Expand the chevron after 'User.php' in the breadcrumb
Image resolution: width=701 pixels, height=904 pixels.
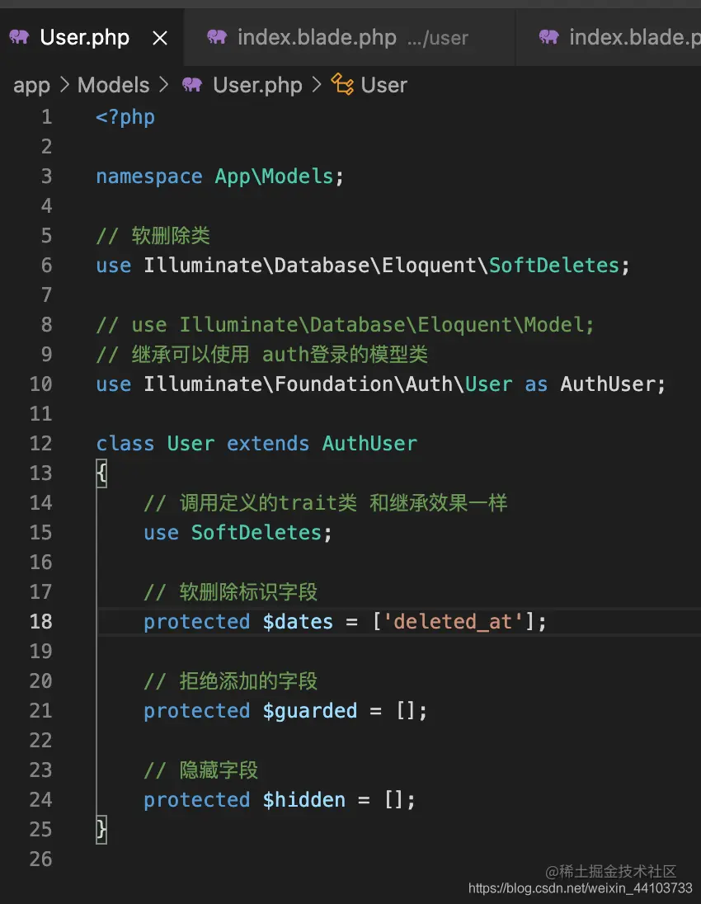(317, 85)
